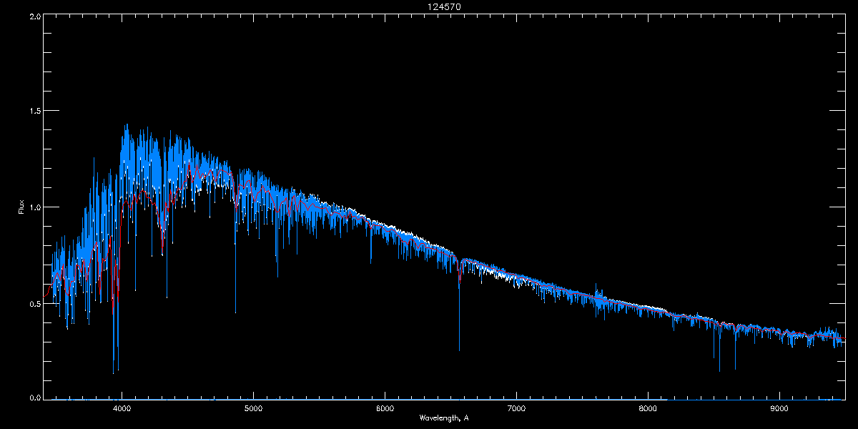This screenshot has width=858, height=429.
Task: Click the spectrum's peak near 4050 Å
Action: point(127,126)
